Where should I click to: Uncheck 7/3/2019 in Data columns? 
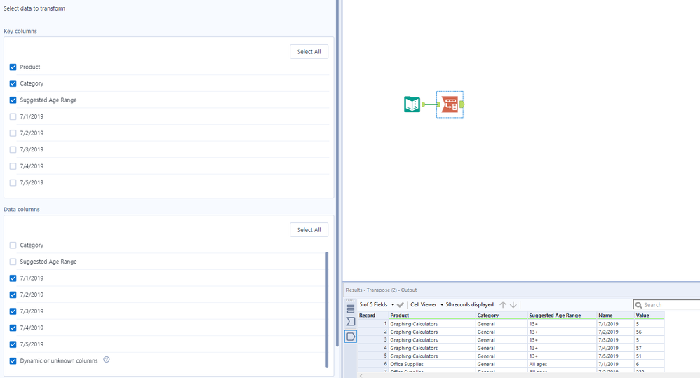pos(13,311)
